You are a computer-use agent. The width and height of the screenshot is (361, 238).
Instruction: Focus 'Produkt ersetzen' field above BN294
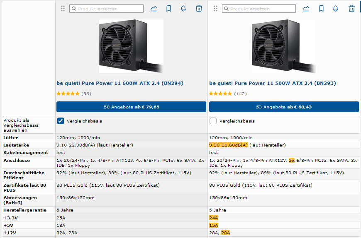click(106, 9)
